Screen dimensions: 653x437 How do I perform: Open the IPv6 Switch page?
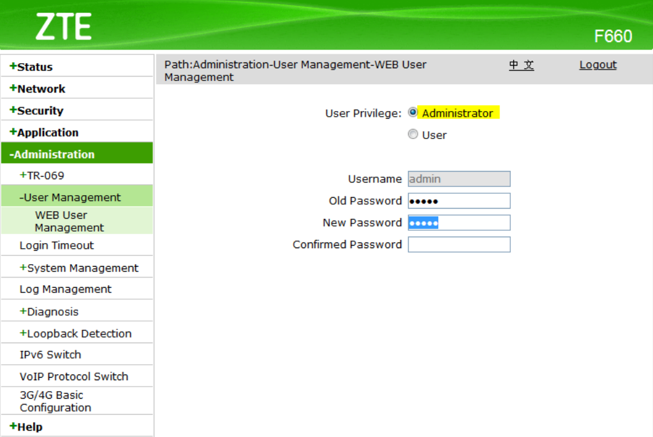tap(50, 355)
